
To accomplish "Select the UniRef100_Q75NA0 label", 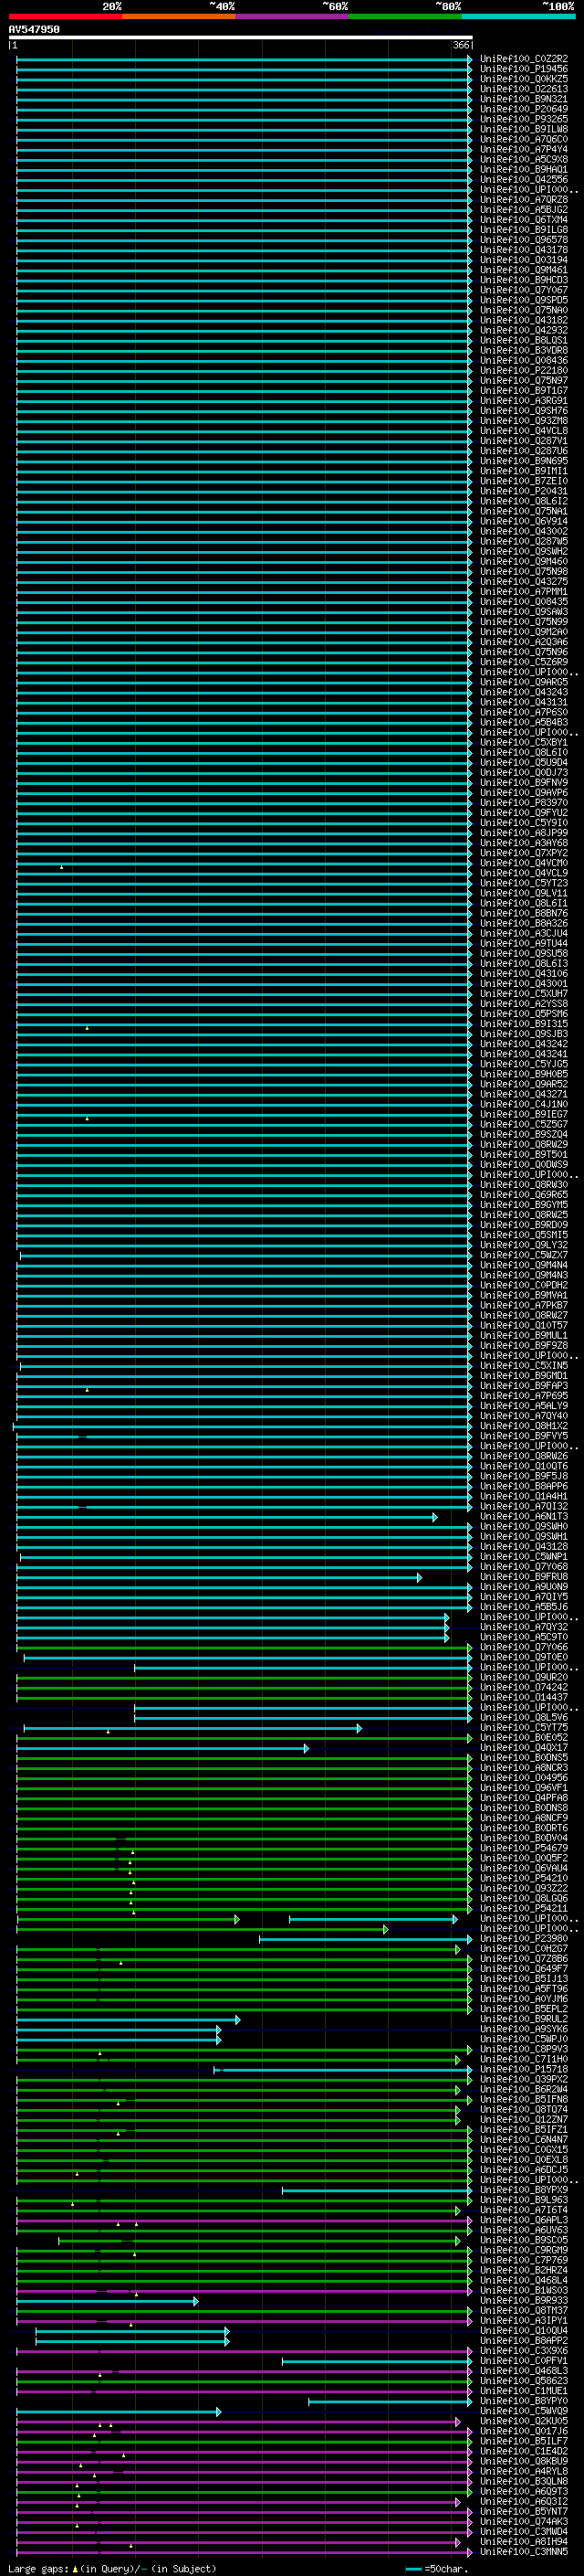I will point(524,310).
